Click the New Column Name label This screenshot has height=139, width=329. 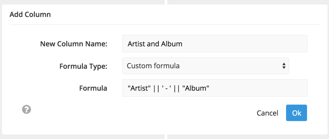[74, 44]
